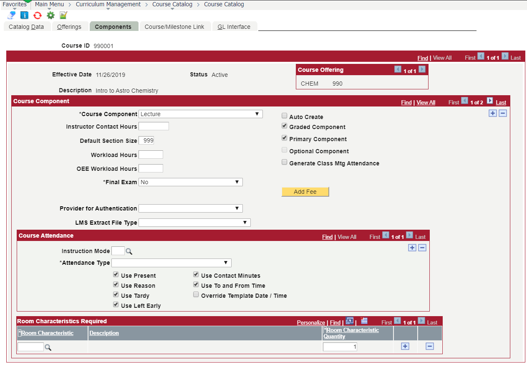Click Instruction Mode lookup magnifier icon
The image size is (527, 365).
tap(129, 251)
